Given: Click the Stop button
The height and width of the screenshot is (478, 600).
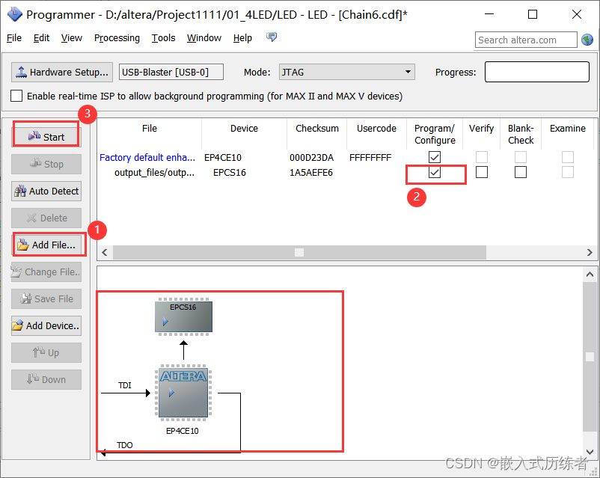Looking at the screenshot, I should [46, 164].
